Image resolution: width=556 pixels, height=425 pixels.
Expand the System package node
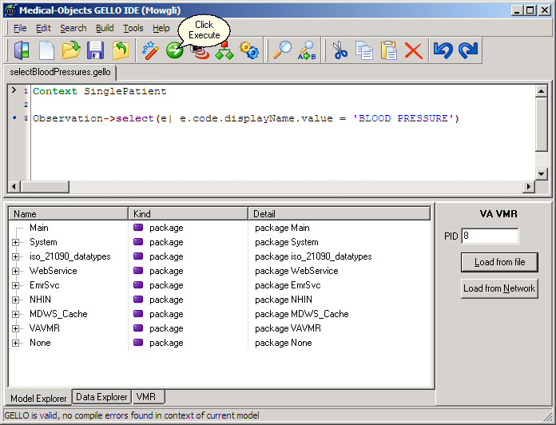16,242
